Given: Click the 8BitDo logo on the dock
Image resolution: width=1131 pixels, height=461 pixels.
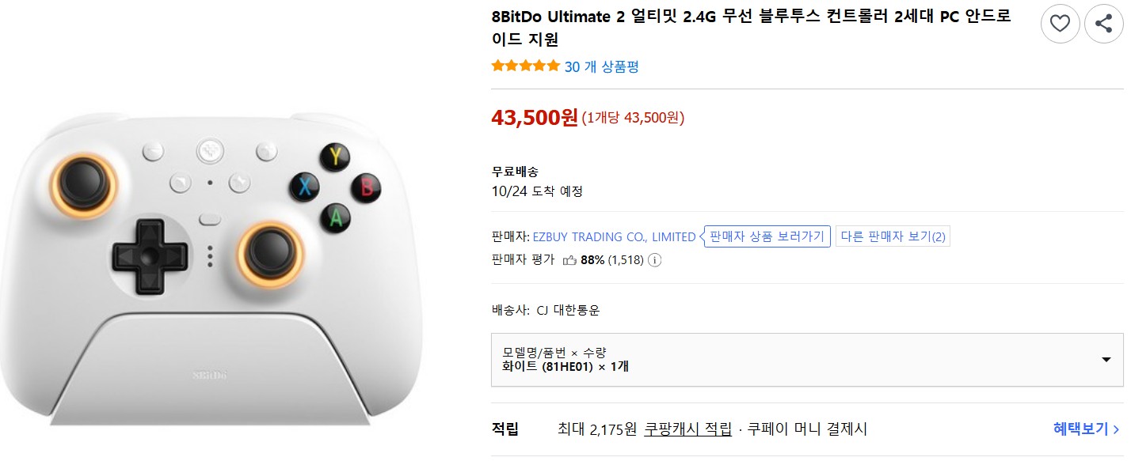Looking at the screenshot, I should (209, 375).
